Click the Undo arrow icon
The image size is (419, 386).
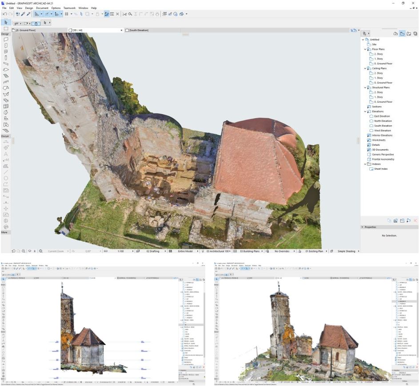(4, 14)
